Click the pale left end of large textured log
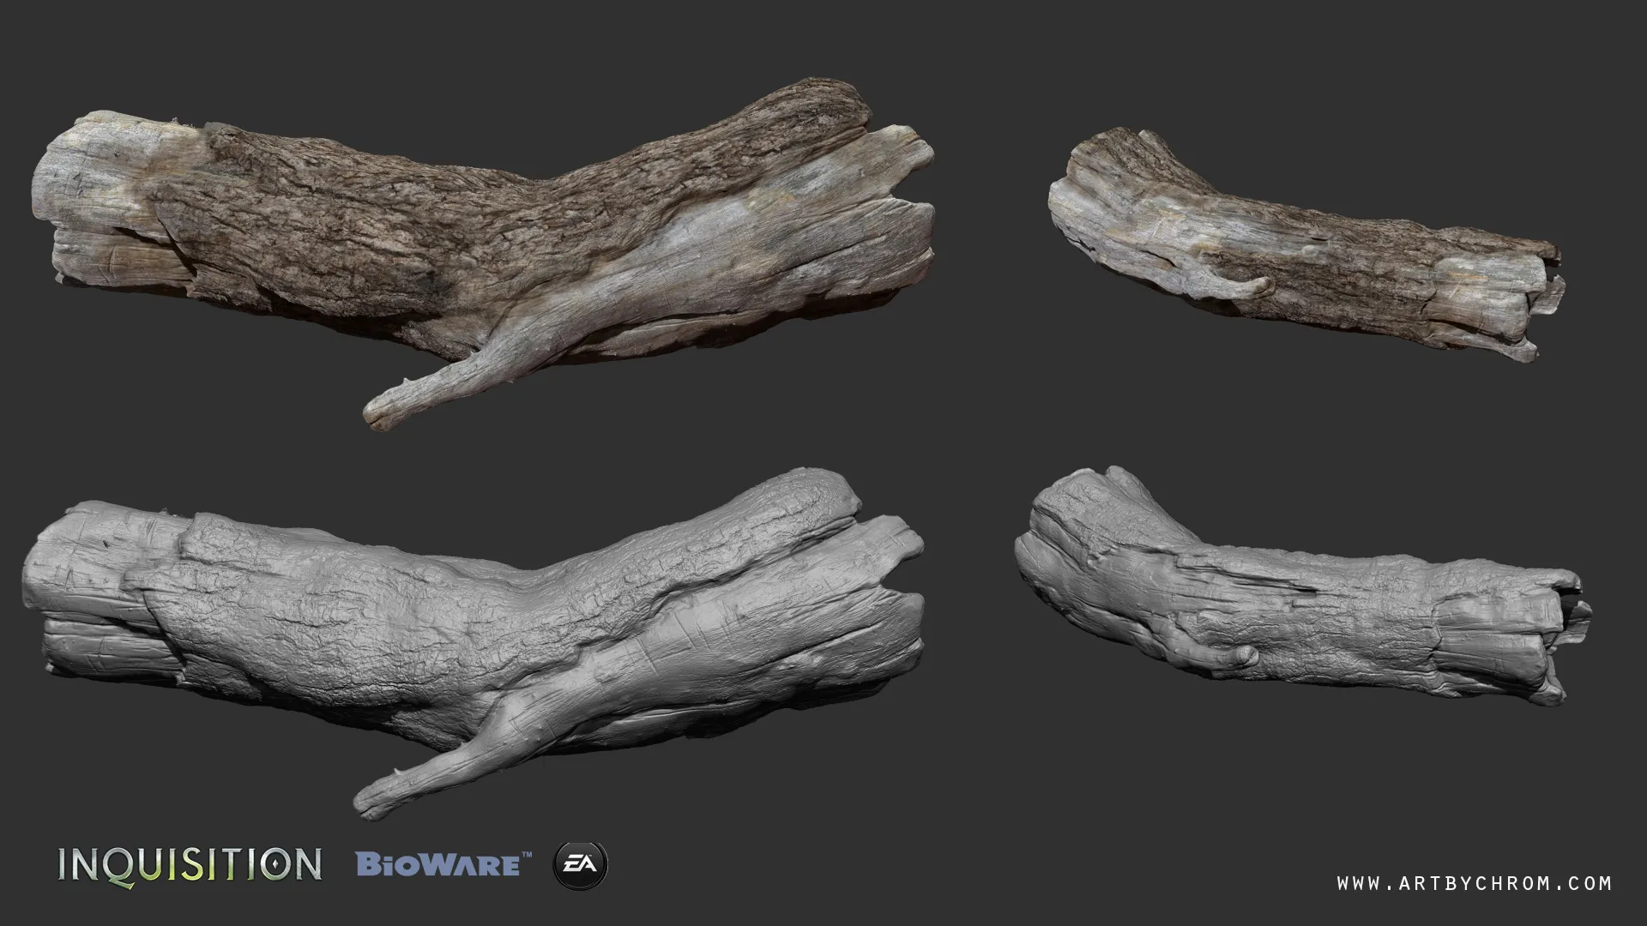Viewport: 1647px width, 926px height. click(81, 197)
